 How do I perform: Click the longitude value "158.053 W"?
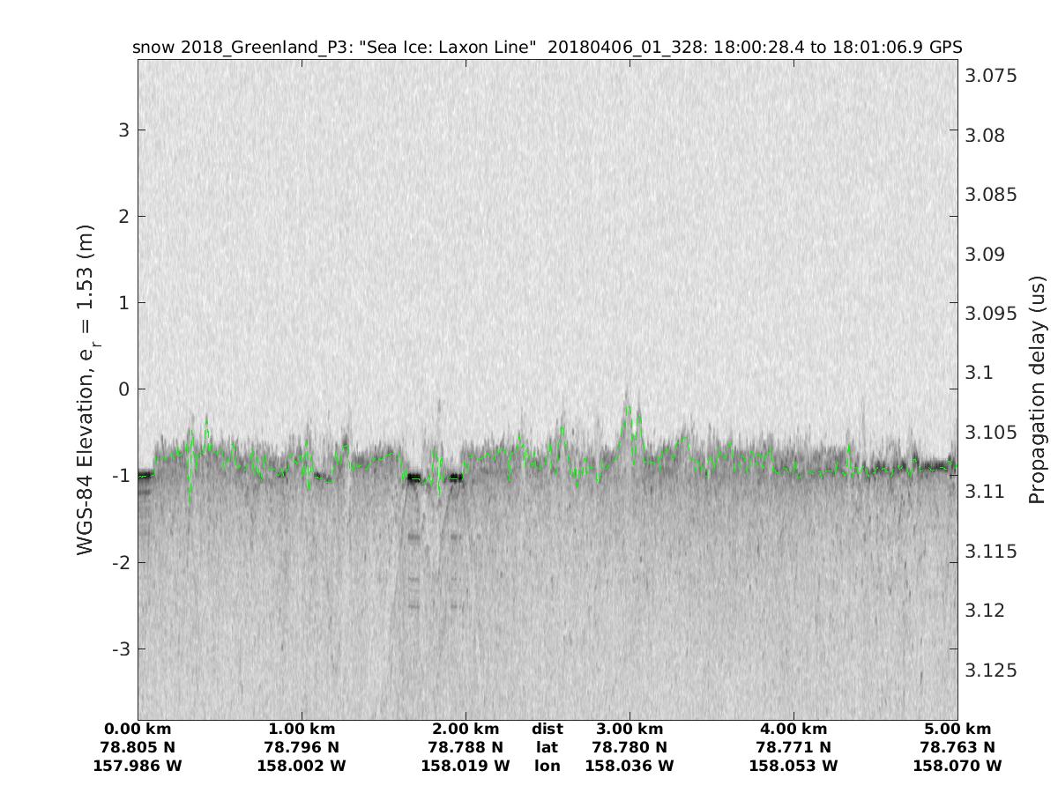793,767
